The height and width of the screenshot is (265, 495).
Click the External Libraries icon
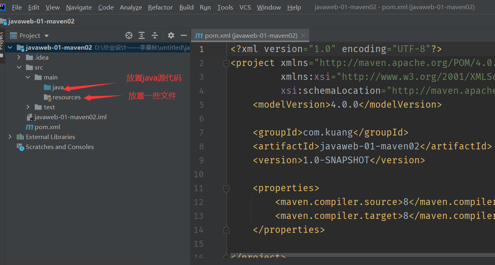(x=20, y=137)
